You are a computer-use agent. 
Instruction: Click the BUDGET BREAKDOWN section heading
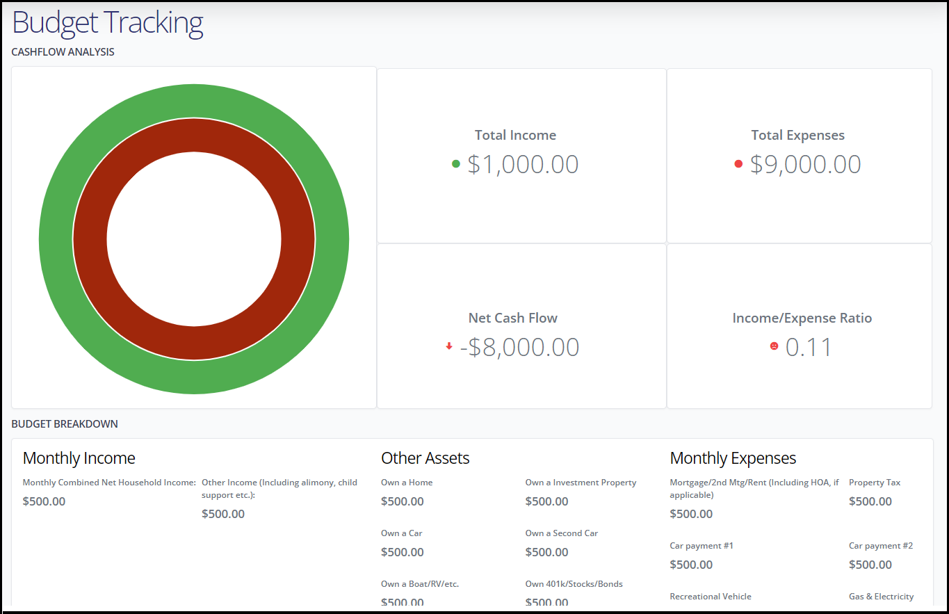(65, 424)
